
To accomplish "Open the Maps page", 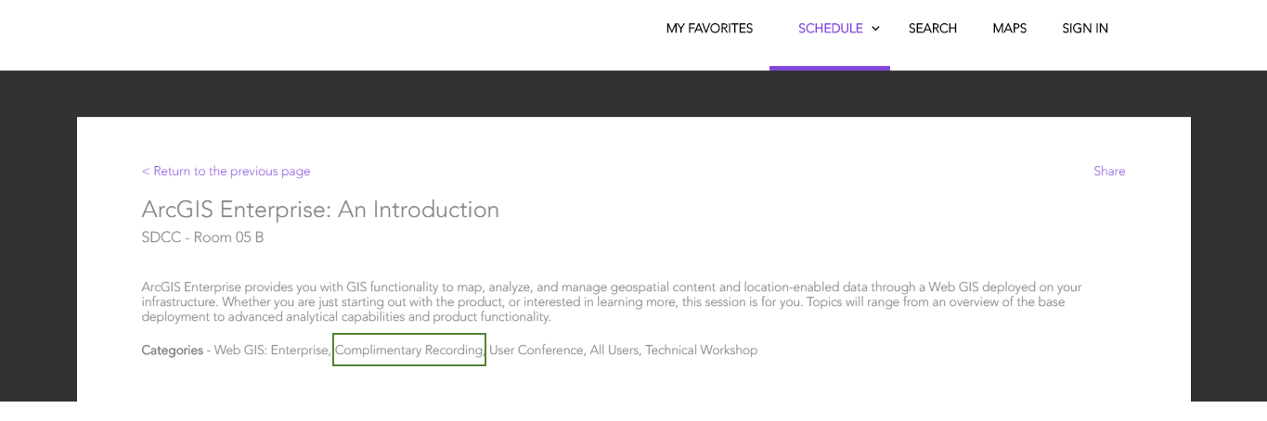I will pyautogui.click(x=1009, y=29).
